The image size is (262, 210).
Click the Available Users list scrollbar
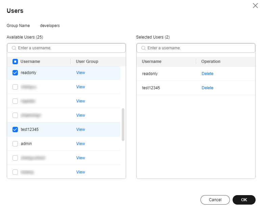[x=123, y=124]
